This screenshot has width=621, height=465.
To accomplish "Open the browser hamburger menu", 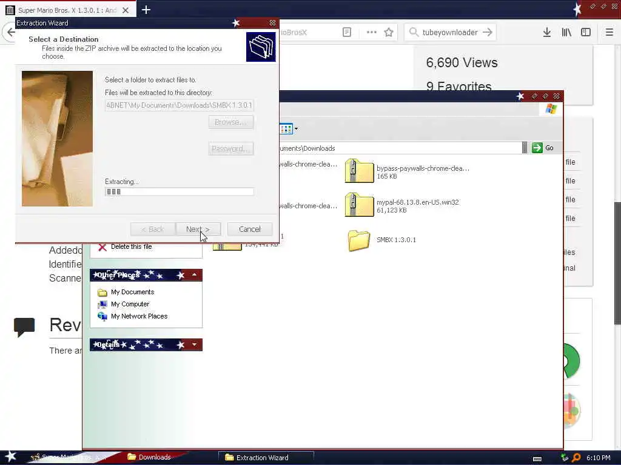I will coord(609,33).
